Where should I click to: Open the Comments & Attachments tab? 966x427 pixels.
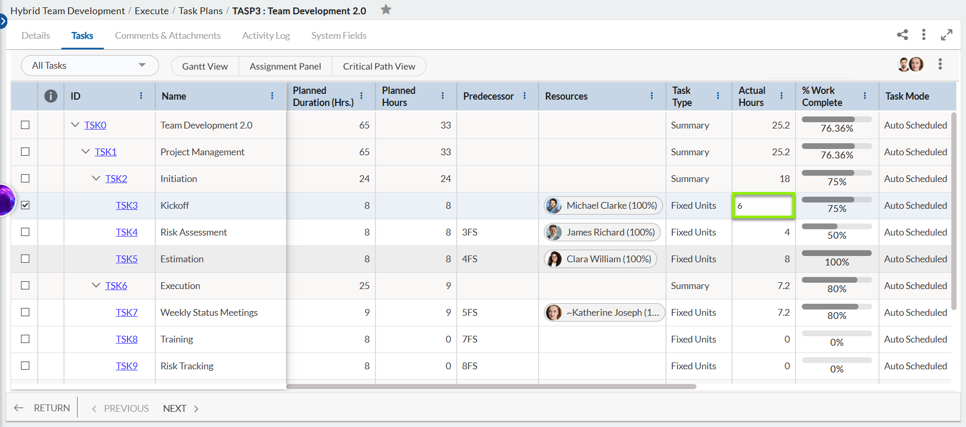click(168, 36)
